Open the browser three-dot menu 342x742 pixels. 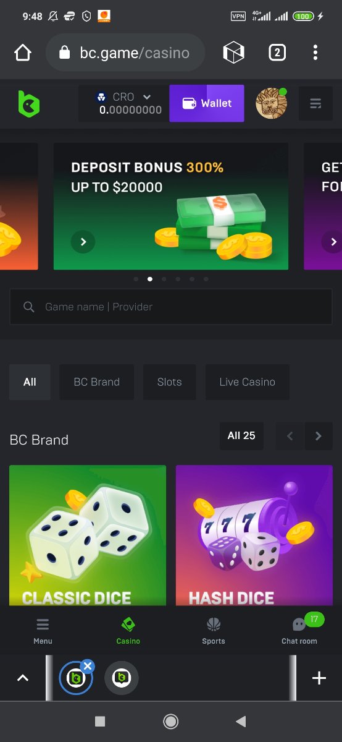tap(315, 53)
